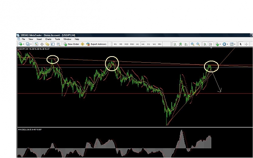The height and width of the screenshot is (158, 253).
Task: Switch to the M1 timeframe
Action: (115, 44)
